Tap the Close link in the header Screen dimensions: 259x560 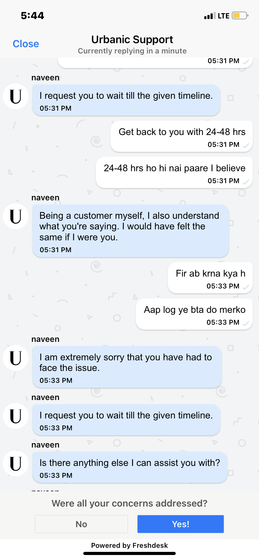coord(26,44)
